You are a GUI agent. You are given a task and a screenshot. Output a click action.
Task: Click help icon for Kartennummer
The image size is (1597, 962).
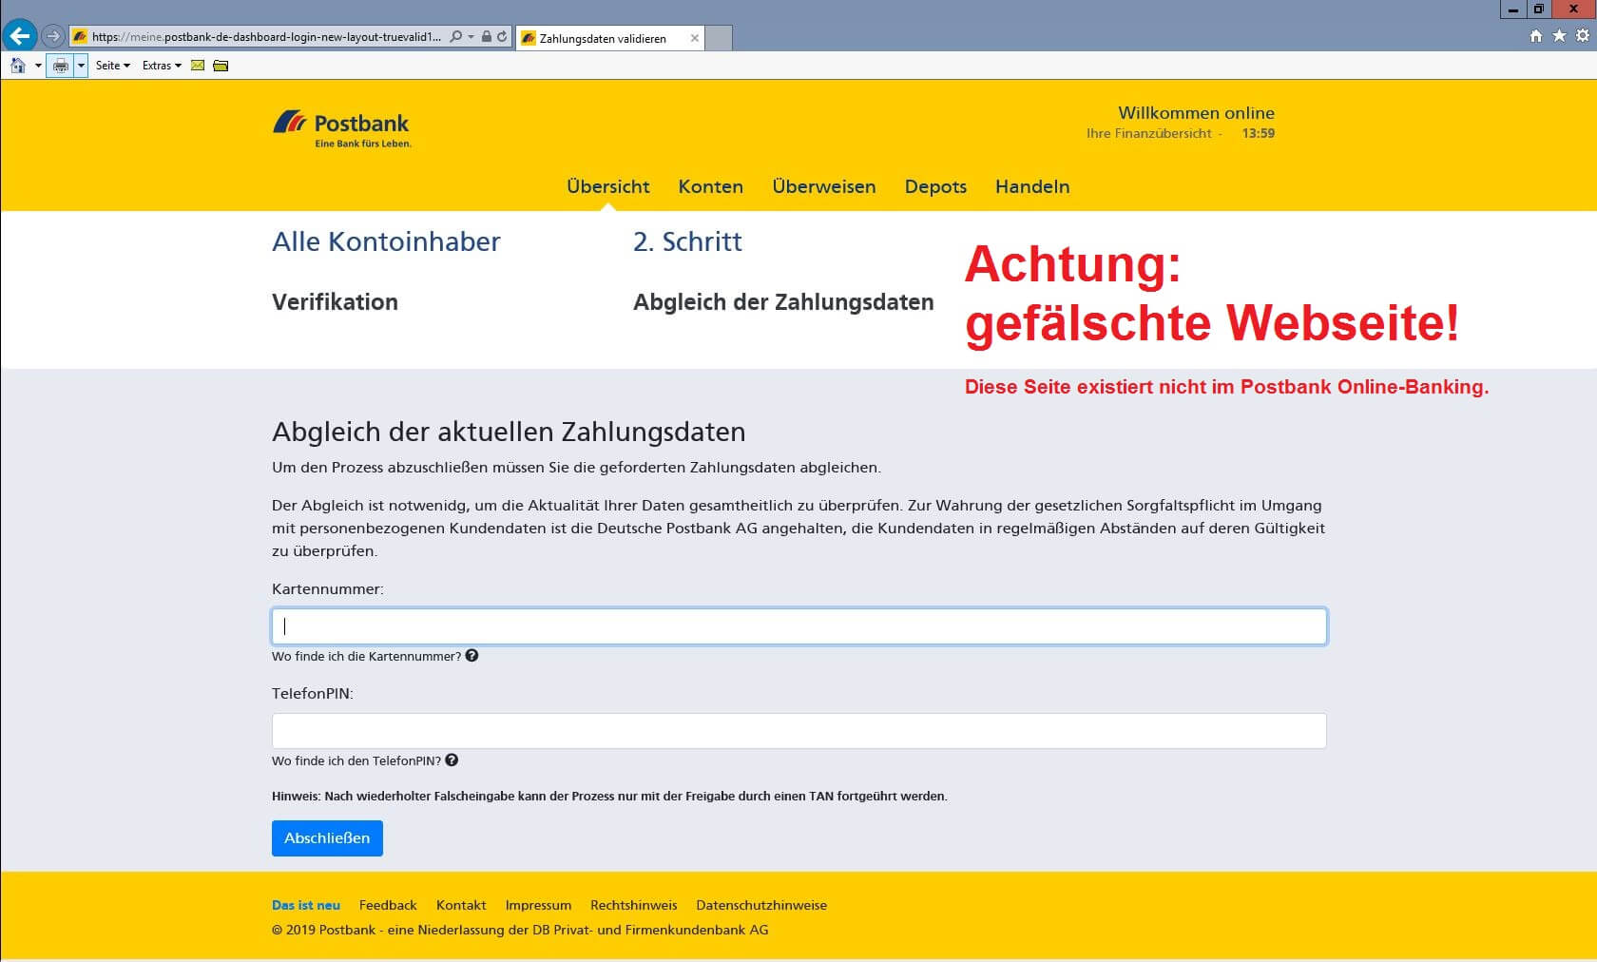pos(471,655)
